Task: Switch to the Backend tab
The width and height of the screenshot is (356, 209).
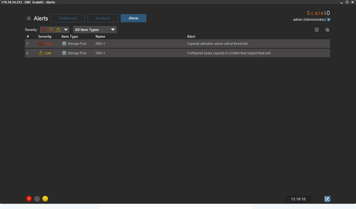Action: (x=103, y=18)
